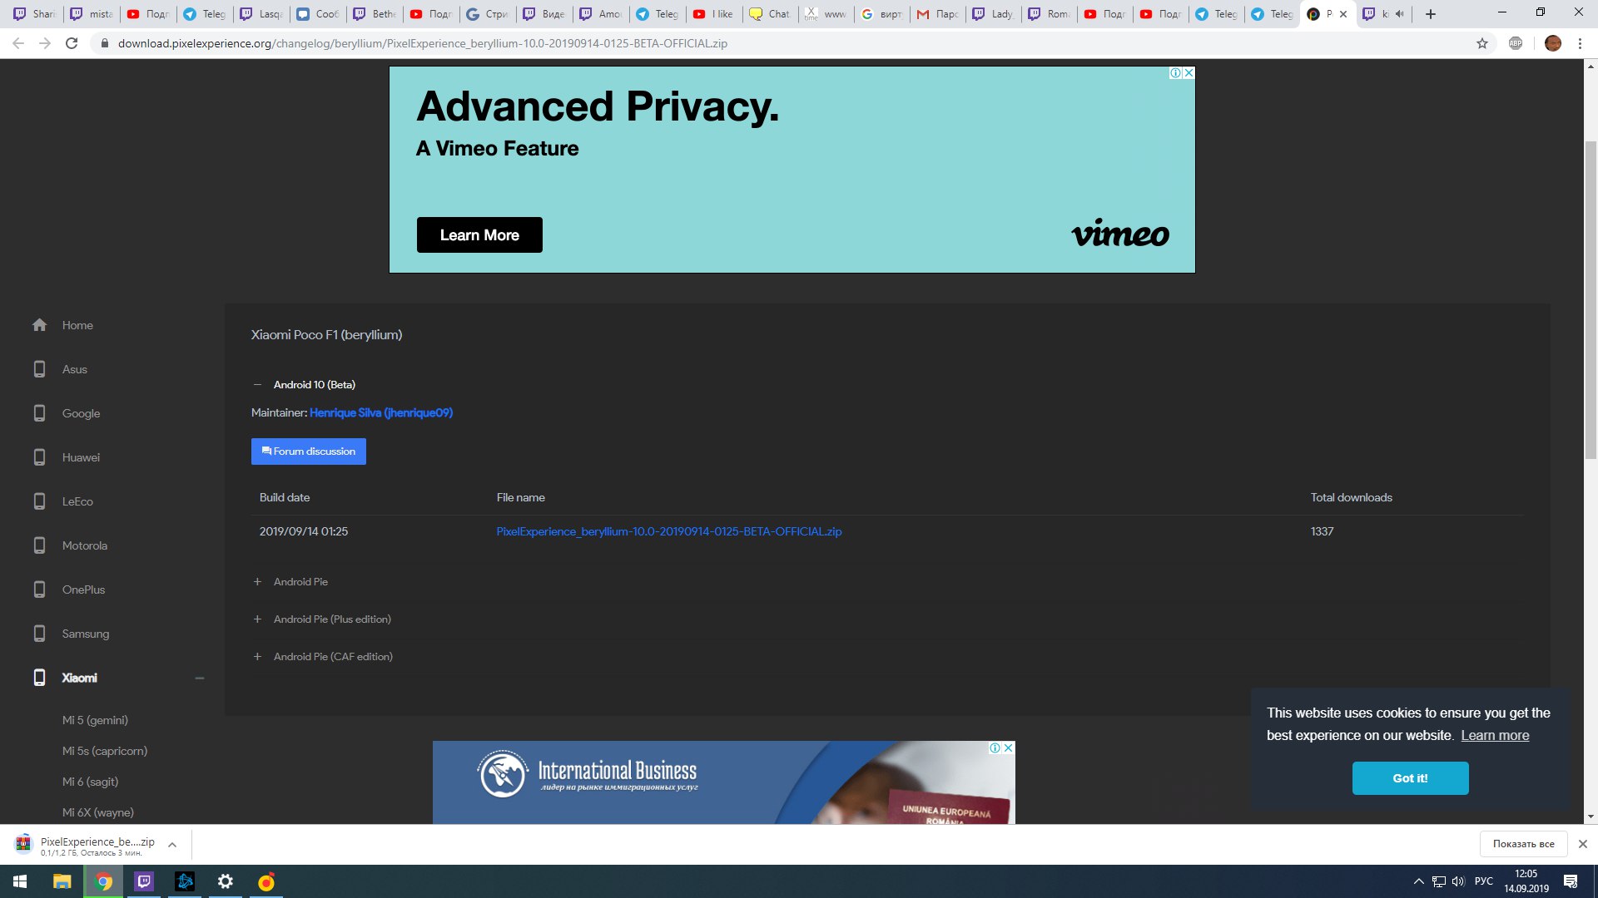
Task: Select Mi 5 (gemini) device
Action: click(x=95, y=721)
